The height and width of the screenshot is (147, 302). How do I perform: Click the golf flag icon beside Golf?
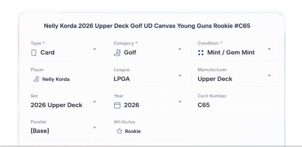(117, 53)
